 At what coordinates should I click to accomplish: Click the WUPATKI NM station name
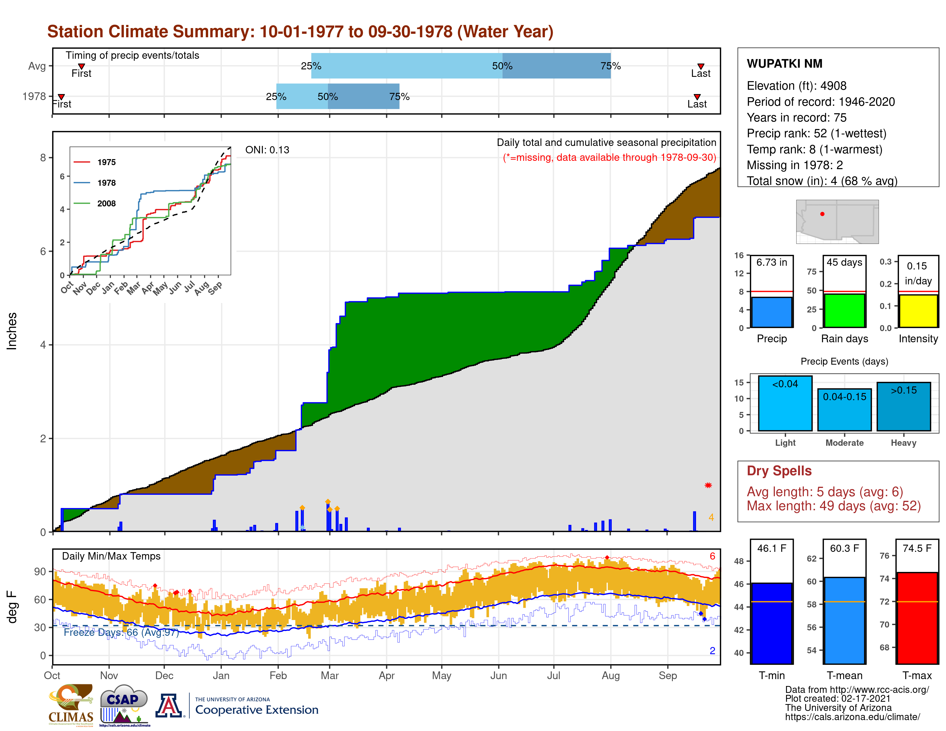[x=784, y=64]
